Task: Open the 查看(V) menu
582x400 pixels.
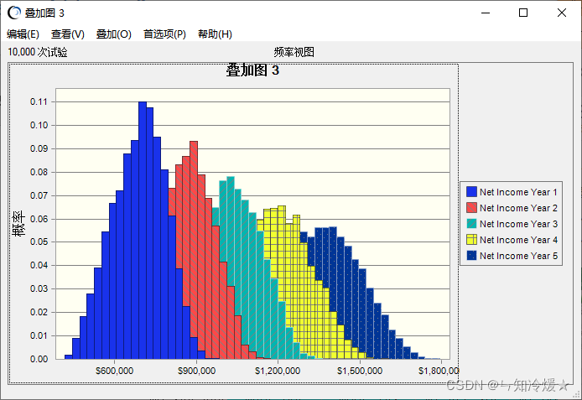Action: coord(68,34)
